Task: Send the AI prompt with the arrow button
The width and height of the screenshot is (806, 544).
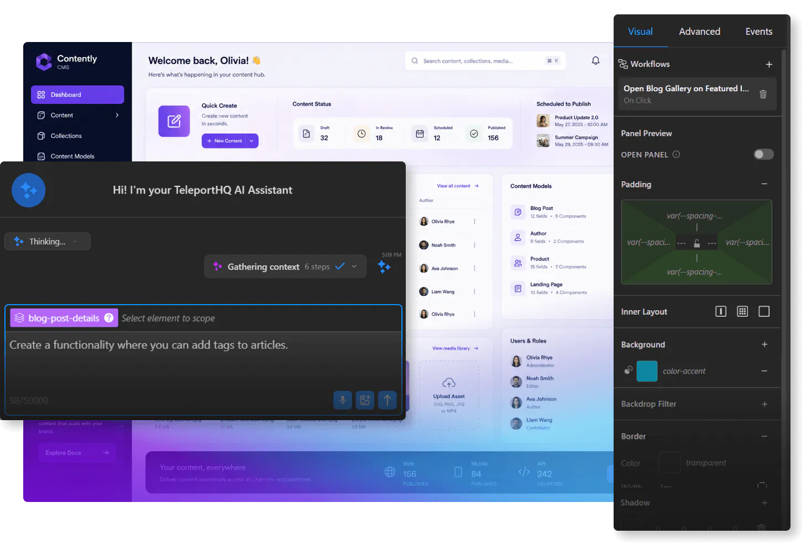Action: 388,400
